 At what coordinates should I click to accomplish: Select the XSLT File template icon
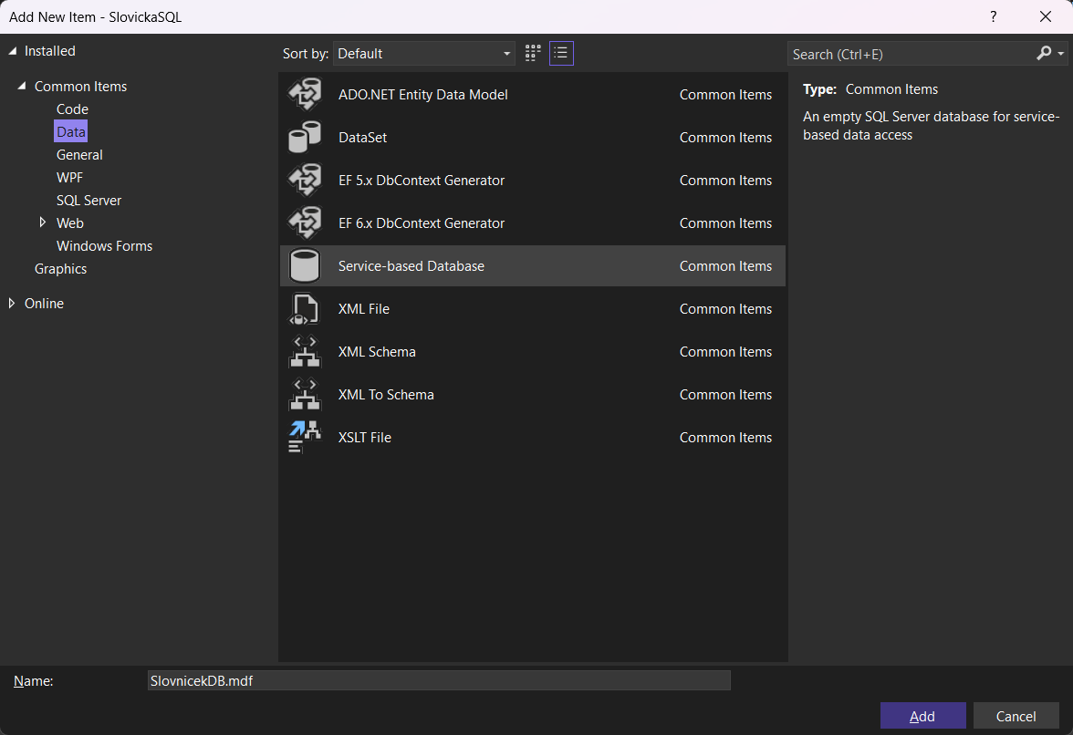pos(305,438)
